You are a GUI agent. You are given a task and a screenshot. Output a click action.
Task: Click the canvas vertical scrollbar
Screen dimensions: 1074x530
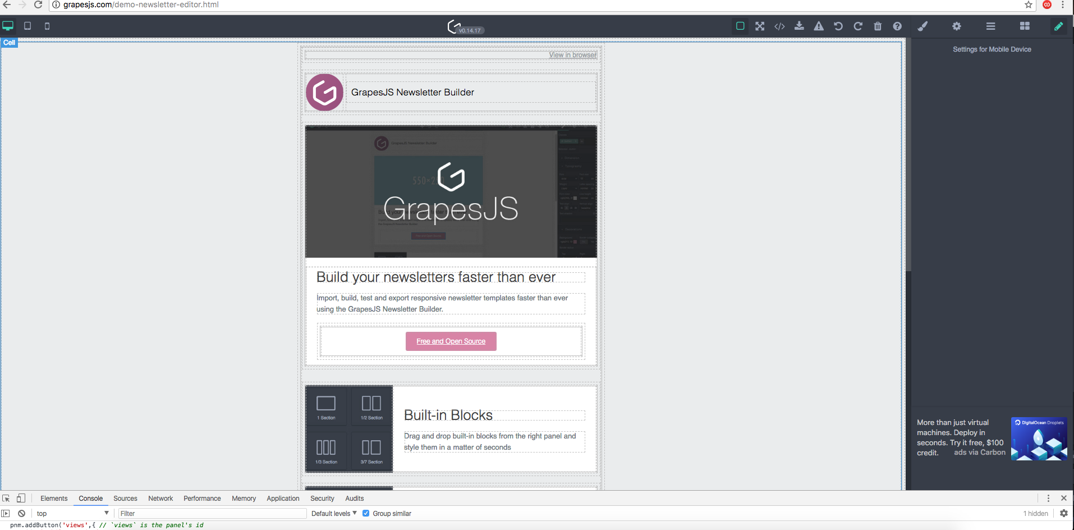tap(908, 154)
